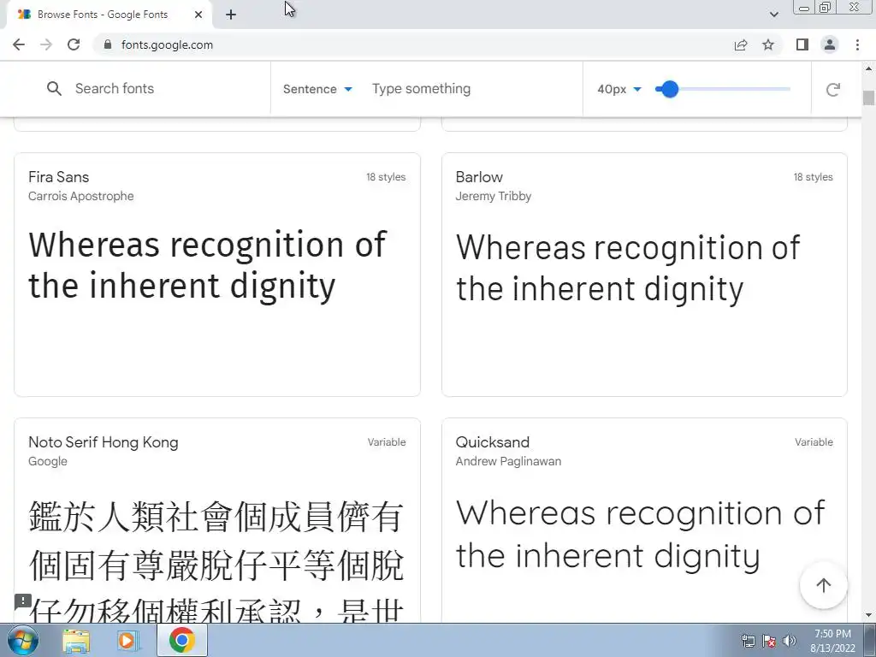Adjust the font size slider handle
Screen dimensions: 876x657
pyautogui.click(x=669, y=89)
